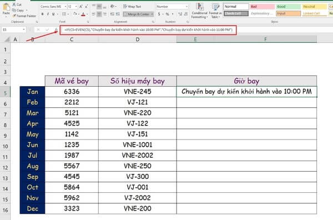Click the Select All corner triangle
The height and width of the screenshot is (220, 333).
tap(7, 39)
